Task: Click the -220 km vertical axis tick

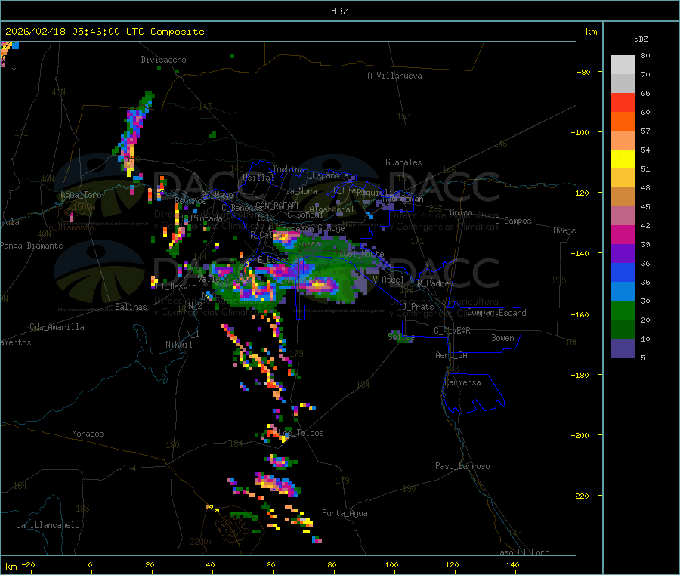Action: (582, 496)
